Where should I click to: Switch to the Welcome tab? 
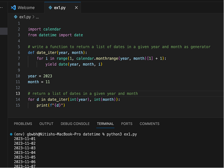coord(26,8)
